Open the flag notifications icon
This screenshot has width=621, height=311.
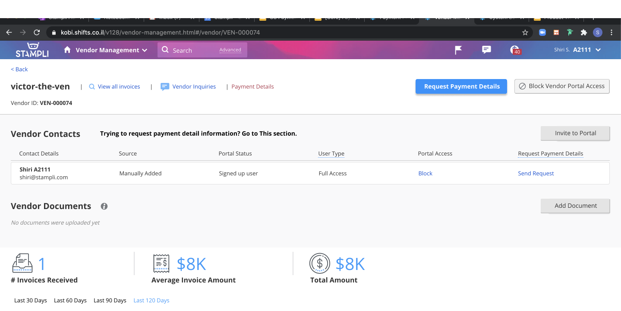(x=458, y=50)
